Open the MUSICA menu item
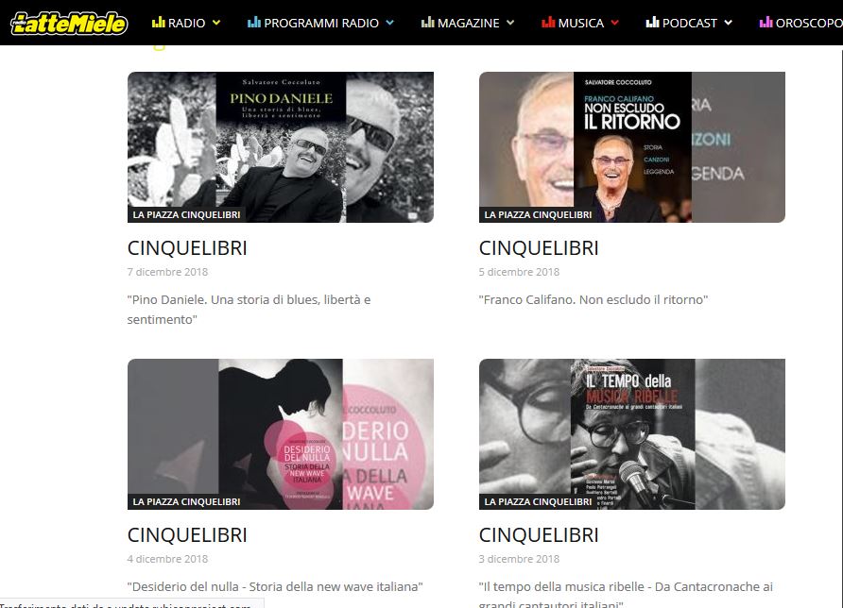The image size is (843, 608). coord(580,23)
